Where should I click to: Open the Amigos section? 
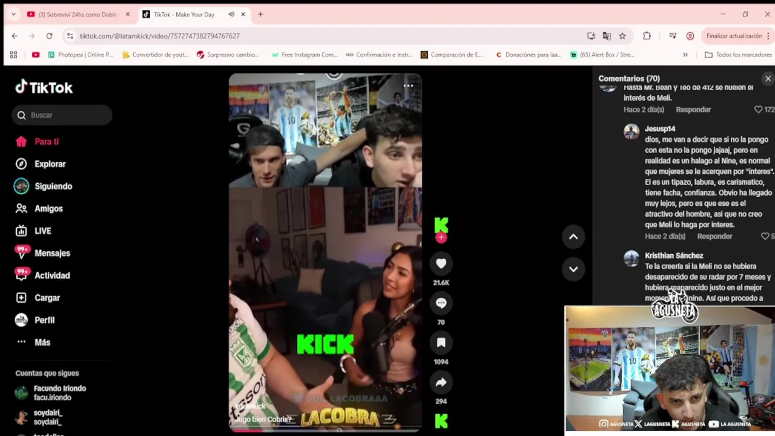39,209
